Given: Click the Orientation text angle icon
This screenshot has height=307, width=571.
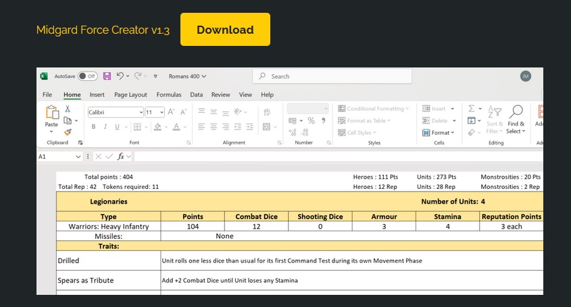Looking at the screenshot, I should tap(238, 112).
